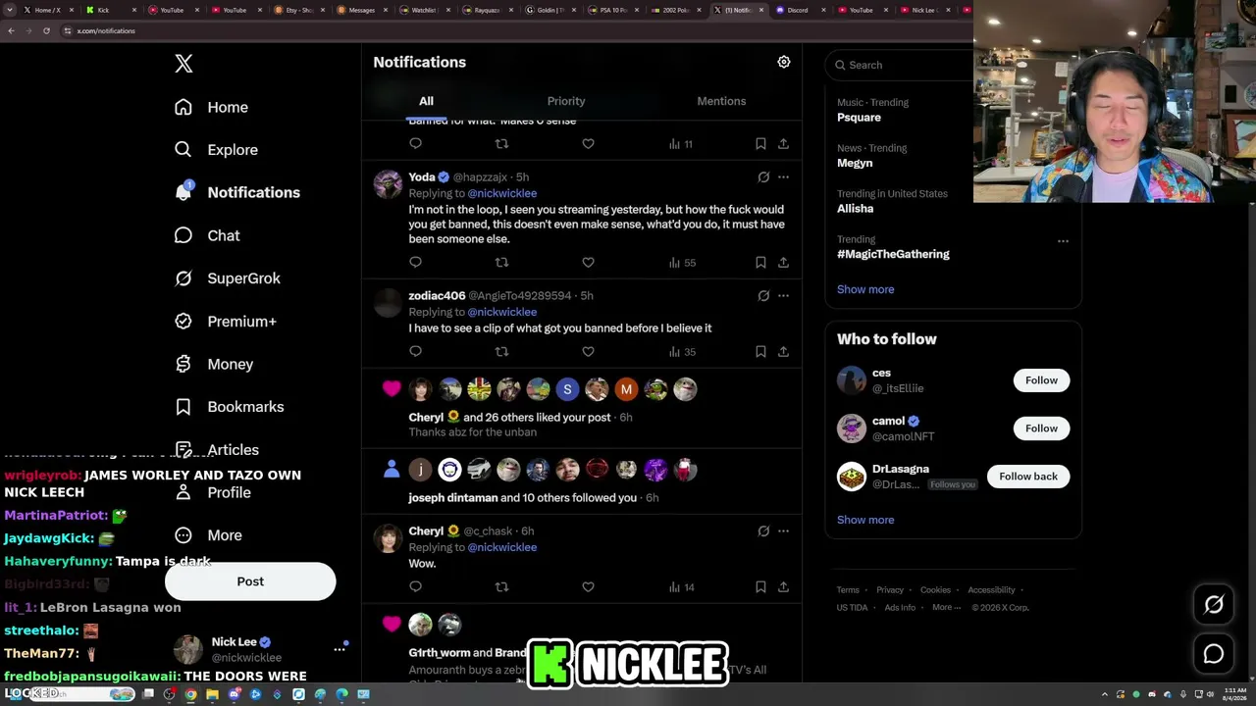This screenshot has width=1256, height=706.
Task: Open more options for #MagicTheGathering trend
Action: (1063, 241)
